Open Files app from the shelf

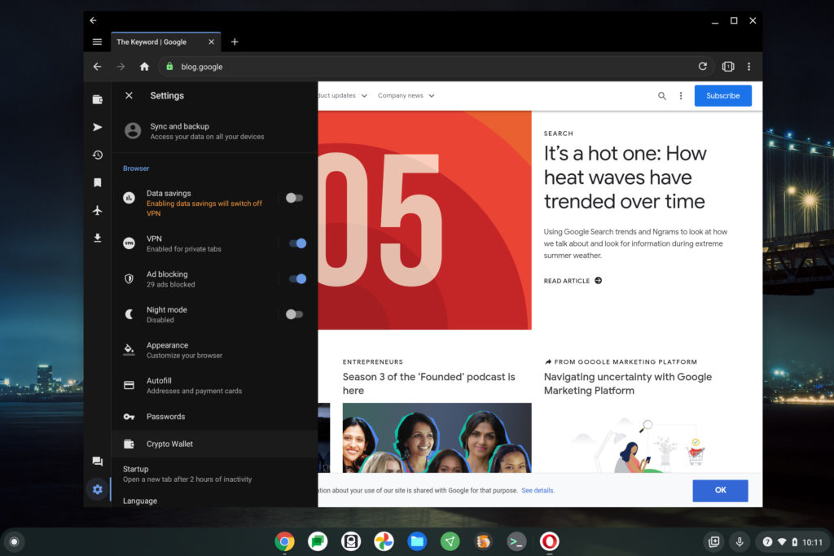coord(417,541)
